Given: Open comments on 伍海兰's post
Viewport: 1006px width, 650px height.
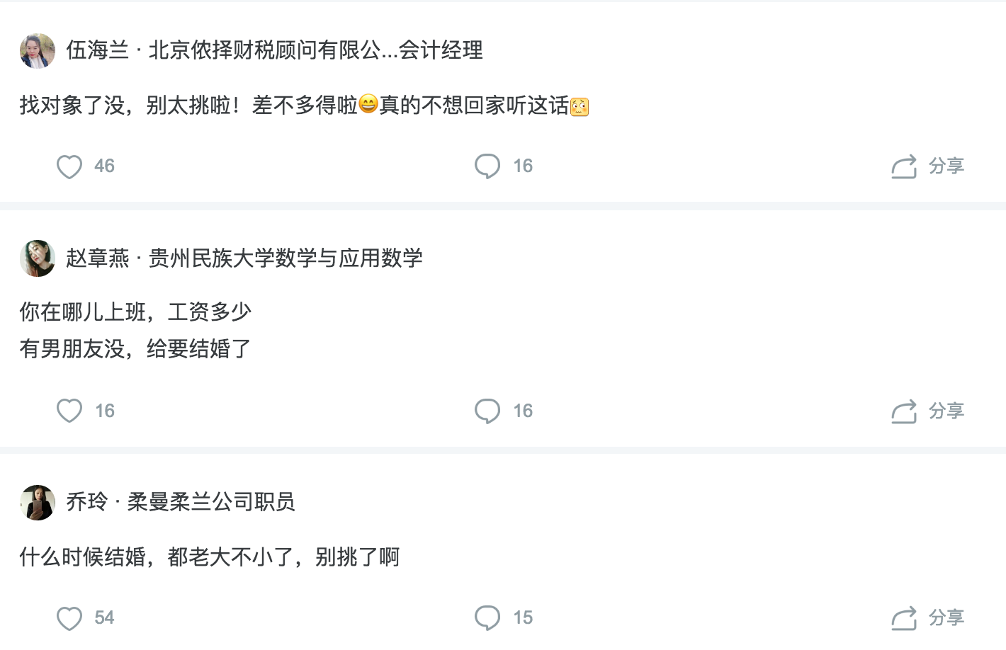Looking at the screenshot, I should 487,166.
